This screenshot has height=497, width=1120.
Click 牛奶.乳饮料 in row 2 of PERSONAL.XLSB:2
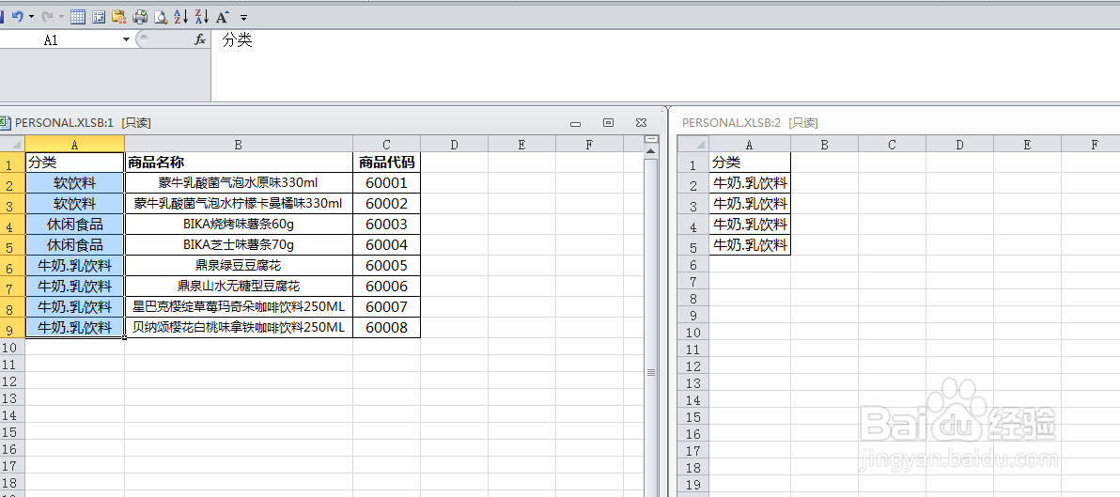(x=749, y=183)
